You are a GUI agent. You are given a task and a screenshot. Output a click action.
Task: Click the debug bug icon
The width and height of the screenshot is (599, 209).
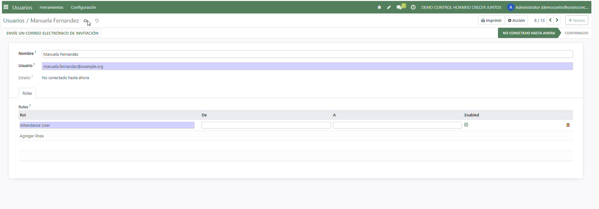point(379,7)
